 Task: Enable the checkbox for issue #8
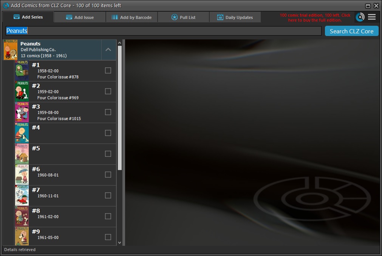click(x=108, y=216)
